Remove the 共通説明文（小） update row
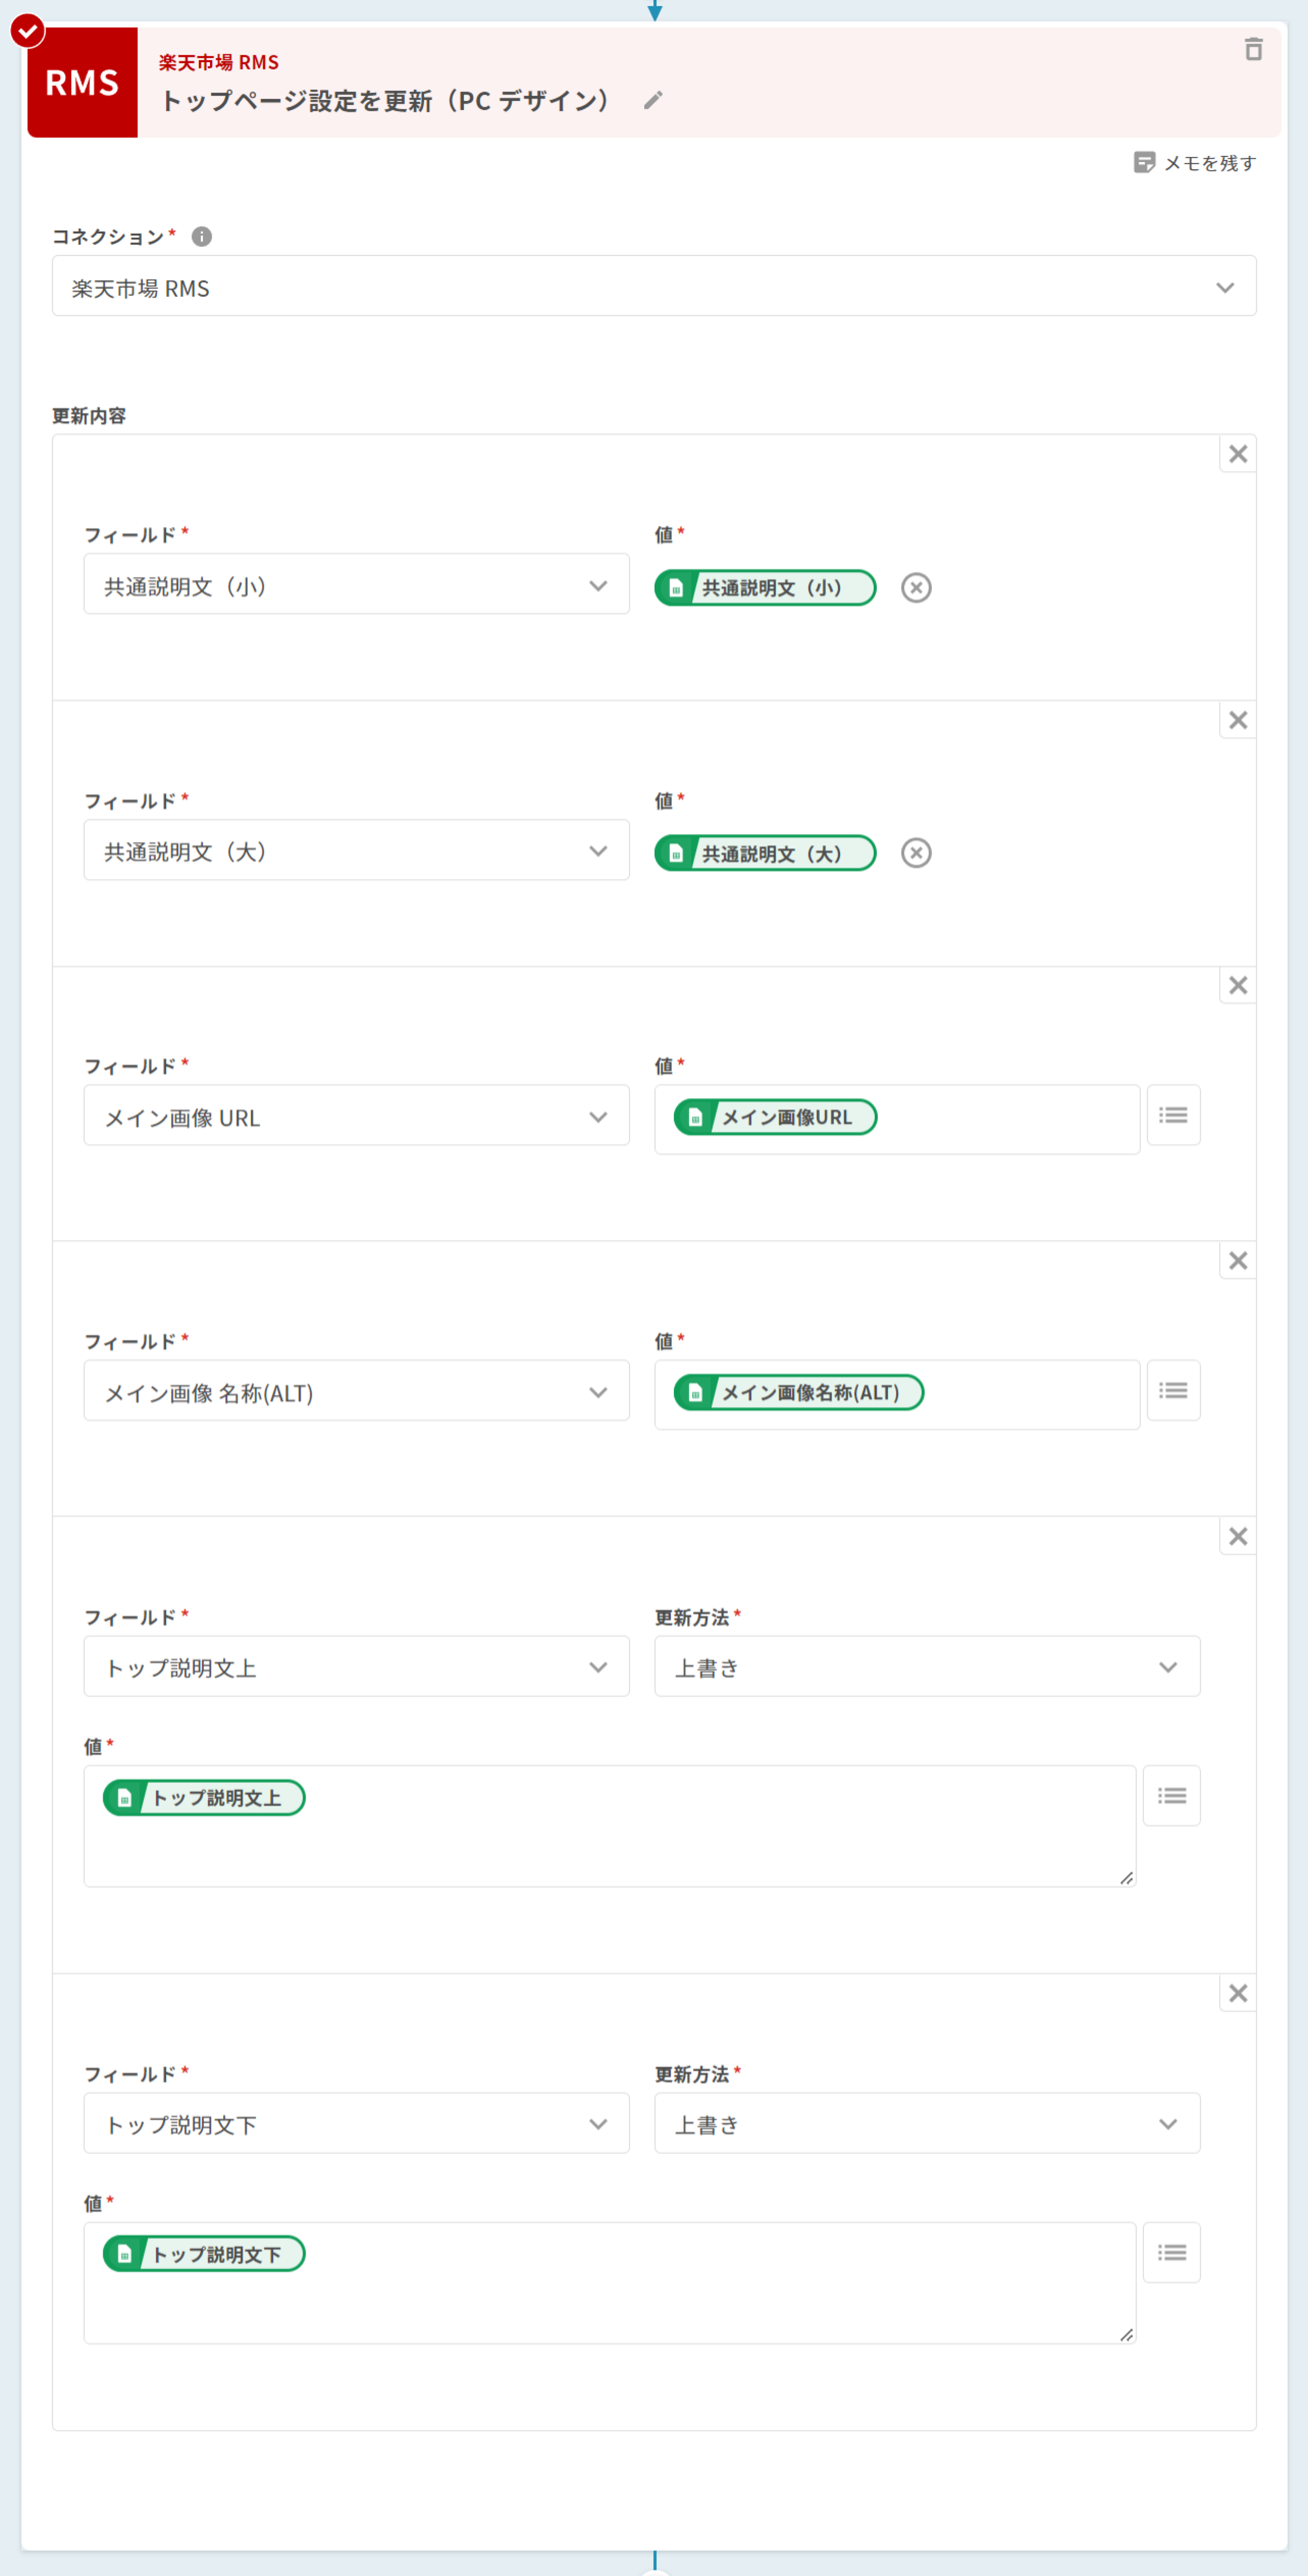 pos(1237,454)
